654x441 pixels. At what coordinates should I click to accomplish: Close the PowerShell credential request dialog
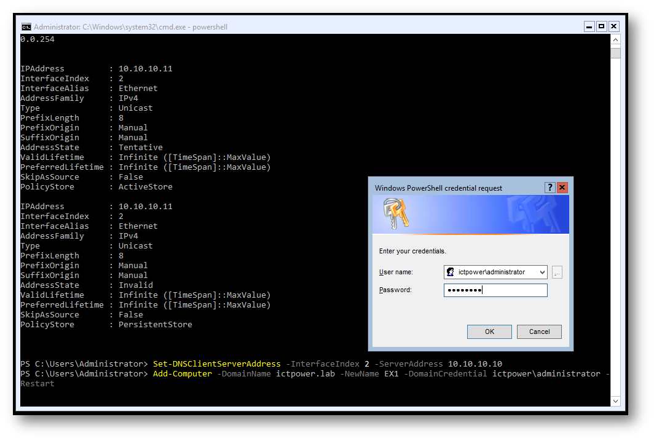562,188
